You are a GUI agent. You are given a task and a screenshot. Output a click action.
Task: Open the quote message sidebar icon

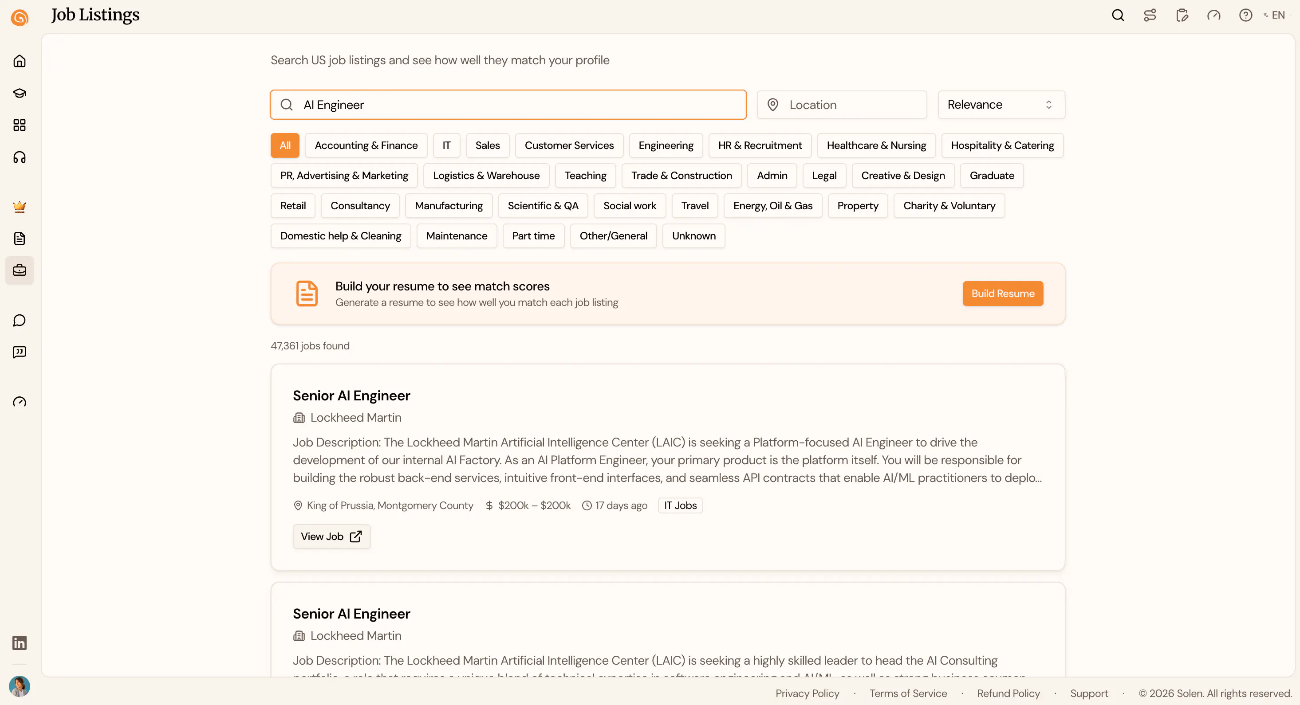[x=19, y=352]
